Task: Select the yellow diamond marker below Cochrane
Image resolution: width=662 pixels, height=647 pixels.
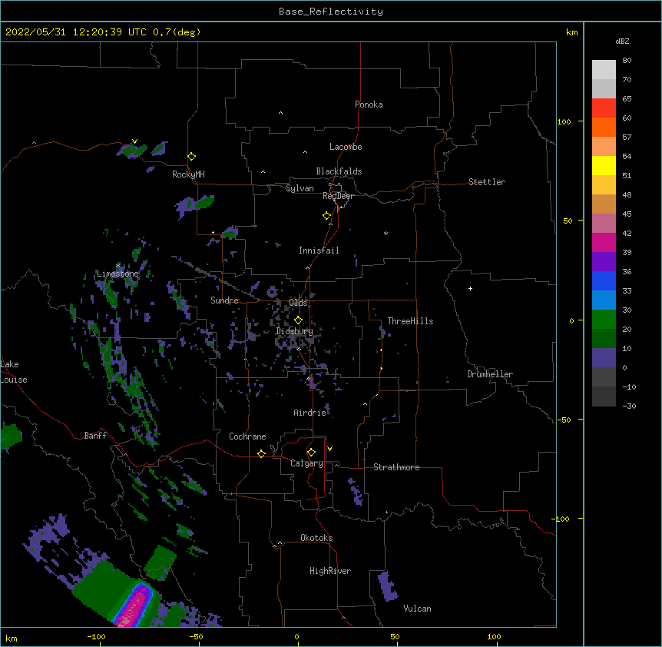Action: (x=261, y=454)
